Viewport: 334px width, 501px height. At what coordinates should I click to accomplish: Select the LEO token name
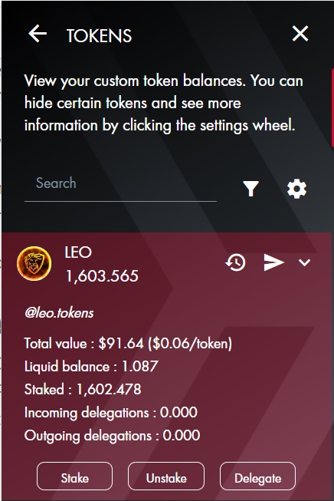coord(78,252)
